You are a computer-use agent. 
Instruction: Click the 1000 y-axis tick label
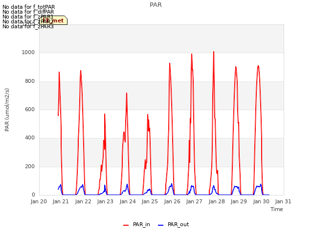(28, 53)
